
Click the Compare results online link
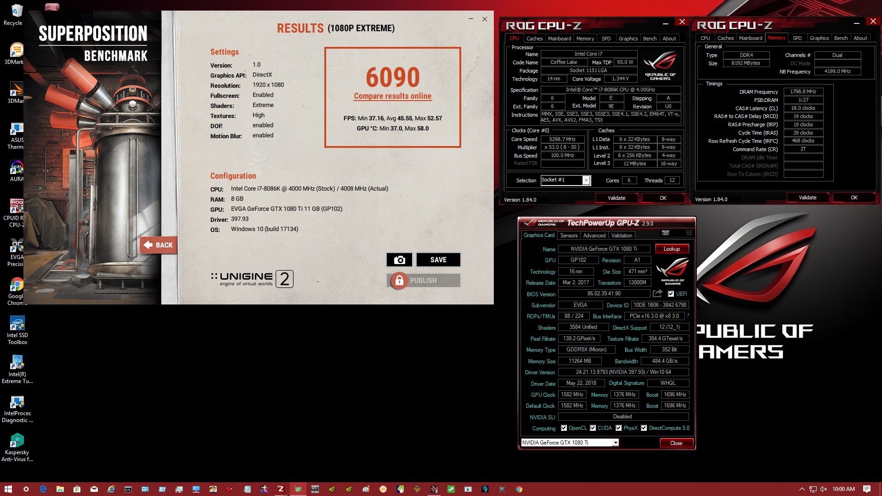tap(392, 96)
